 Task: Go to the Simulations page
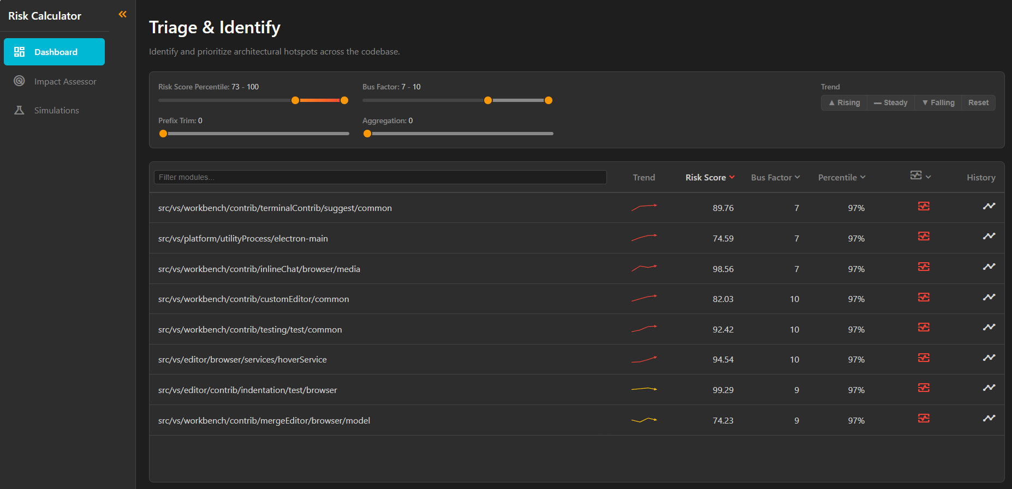coord(56,110)
